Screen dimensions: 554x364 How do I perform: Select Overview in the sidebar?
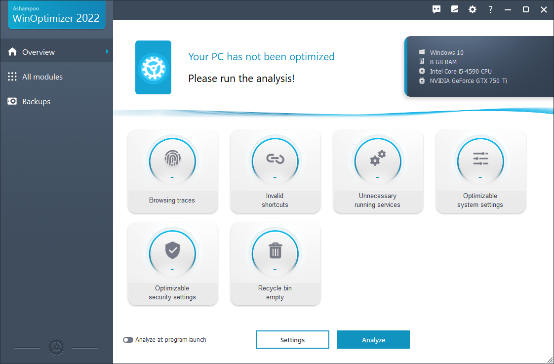pos(38,52)
